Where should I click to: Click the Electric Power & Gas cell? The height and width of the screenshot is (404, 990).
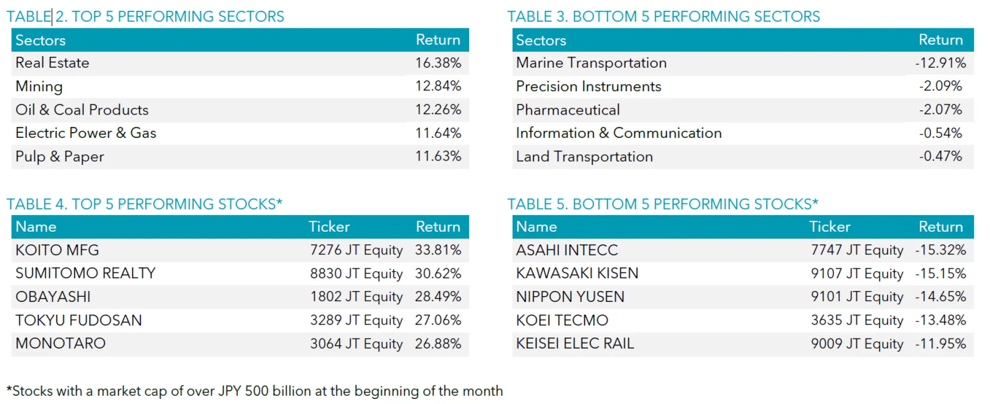[86, 133]
